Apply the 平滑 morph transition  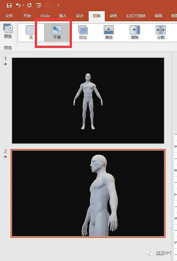[x=57, y=32]
